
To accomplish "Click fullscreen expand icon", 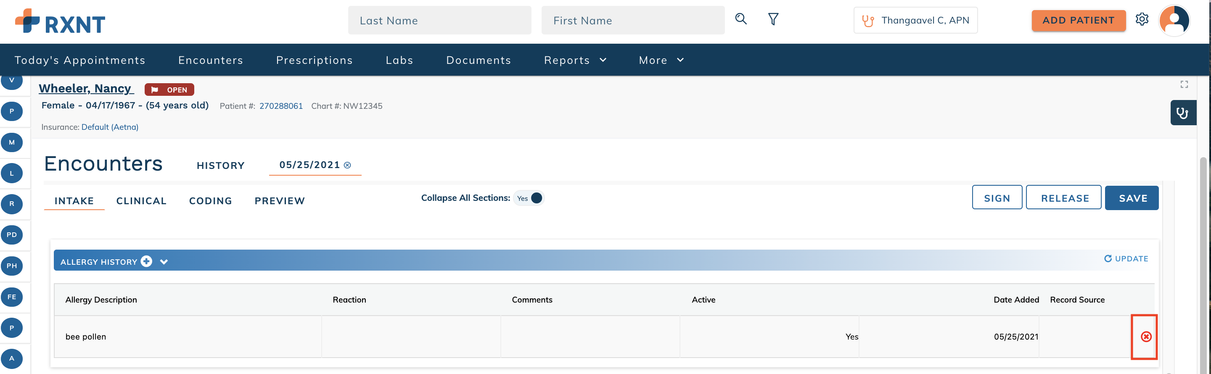I will (1184, 84).
